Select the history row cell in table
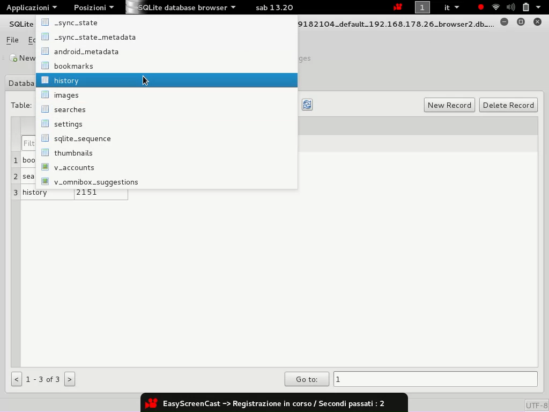549x412 pixels. coord(48,193)
